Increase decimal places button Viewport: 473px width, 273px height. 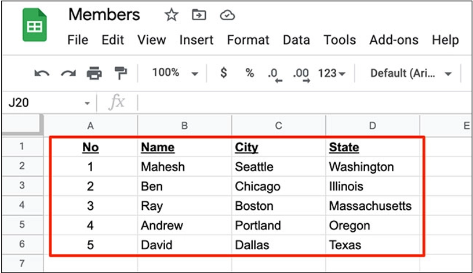coord(301,74)
